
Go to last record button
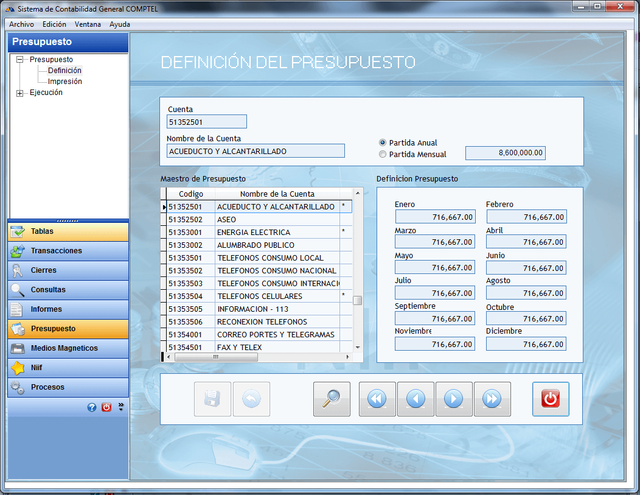[492, 399]
